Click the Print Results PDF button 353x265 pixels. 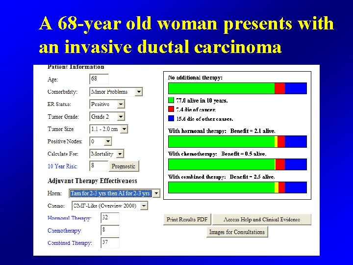click(x=187, y=219)
